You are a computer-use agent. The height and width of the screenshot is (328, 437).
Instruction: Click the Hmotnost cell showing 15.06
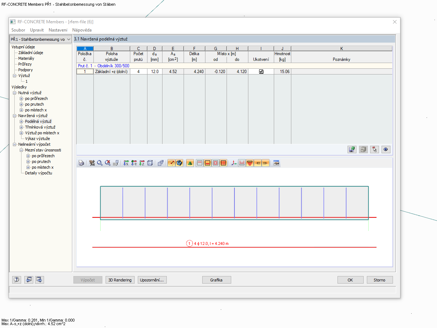[x=282, y=72]
